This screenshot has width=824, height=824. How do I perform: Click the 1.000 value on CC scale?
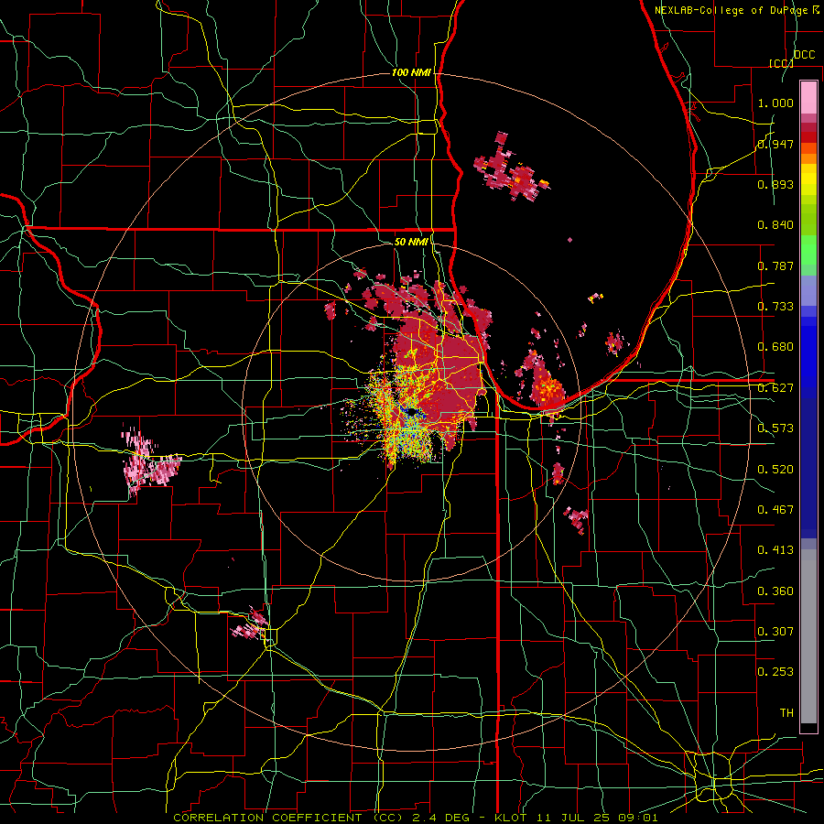point(775,103)
